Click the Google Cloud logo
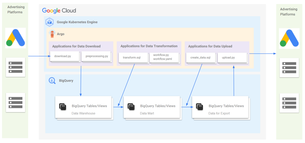The image size is (305, 143). (x=59, y=11)
